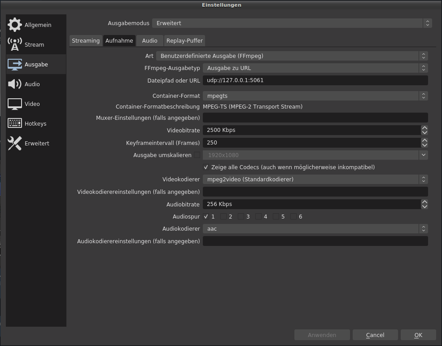Viewport: 442px width, 346px height.
Task: Open the Videokodierer dropdown list
Action: tap(315, 180)
